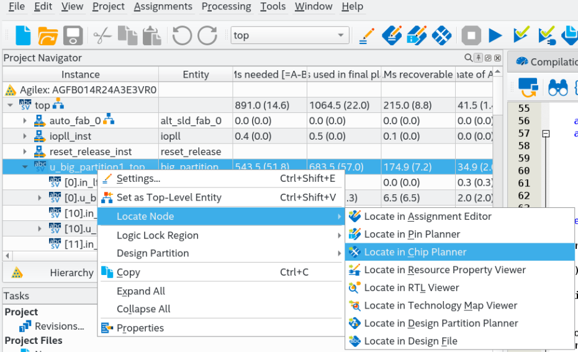Expand the iopll_inst instance
The image size is (578, 352).
coord(25,136)
